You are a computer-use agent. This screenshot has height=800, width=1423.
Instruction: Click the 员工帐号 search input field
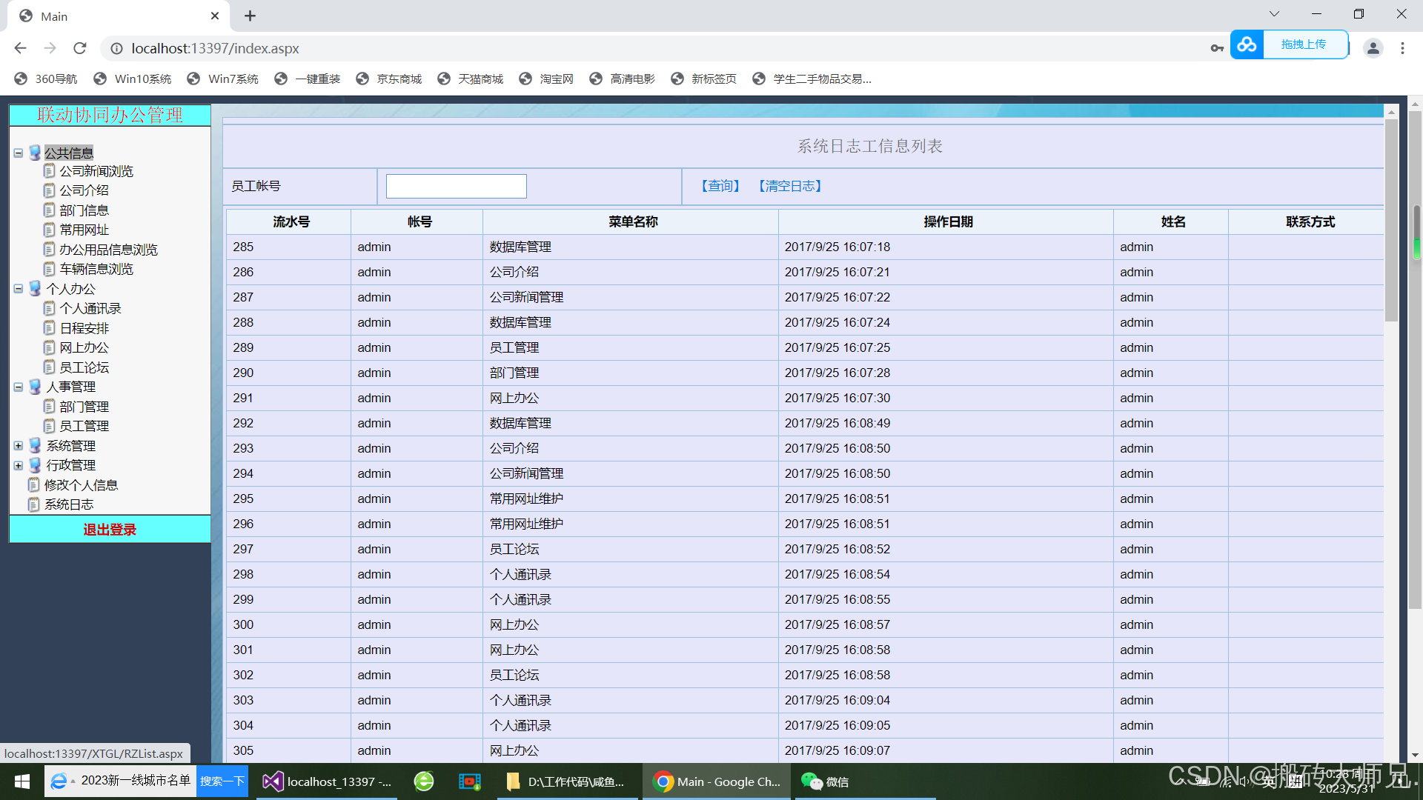tap(456, 186)
